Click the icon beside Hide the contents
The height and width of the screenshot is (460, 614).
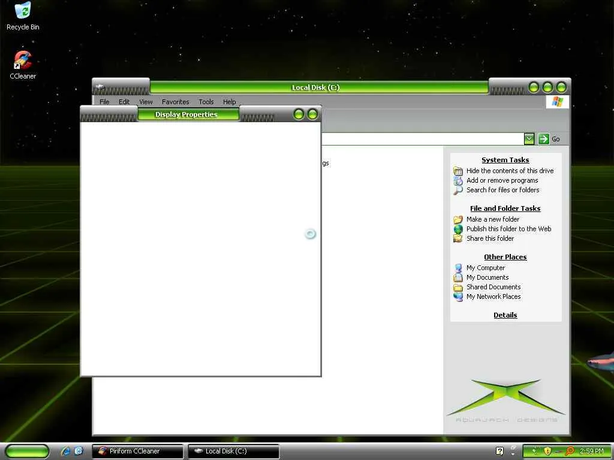click(458, 171)
